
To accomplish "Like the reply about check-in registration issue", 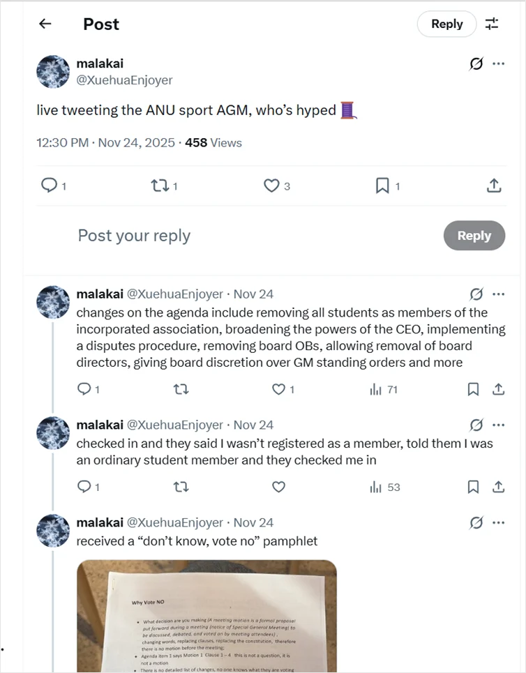I will pos(278,487).
